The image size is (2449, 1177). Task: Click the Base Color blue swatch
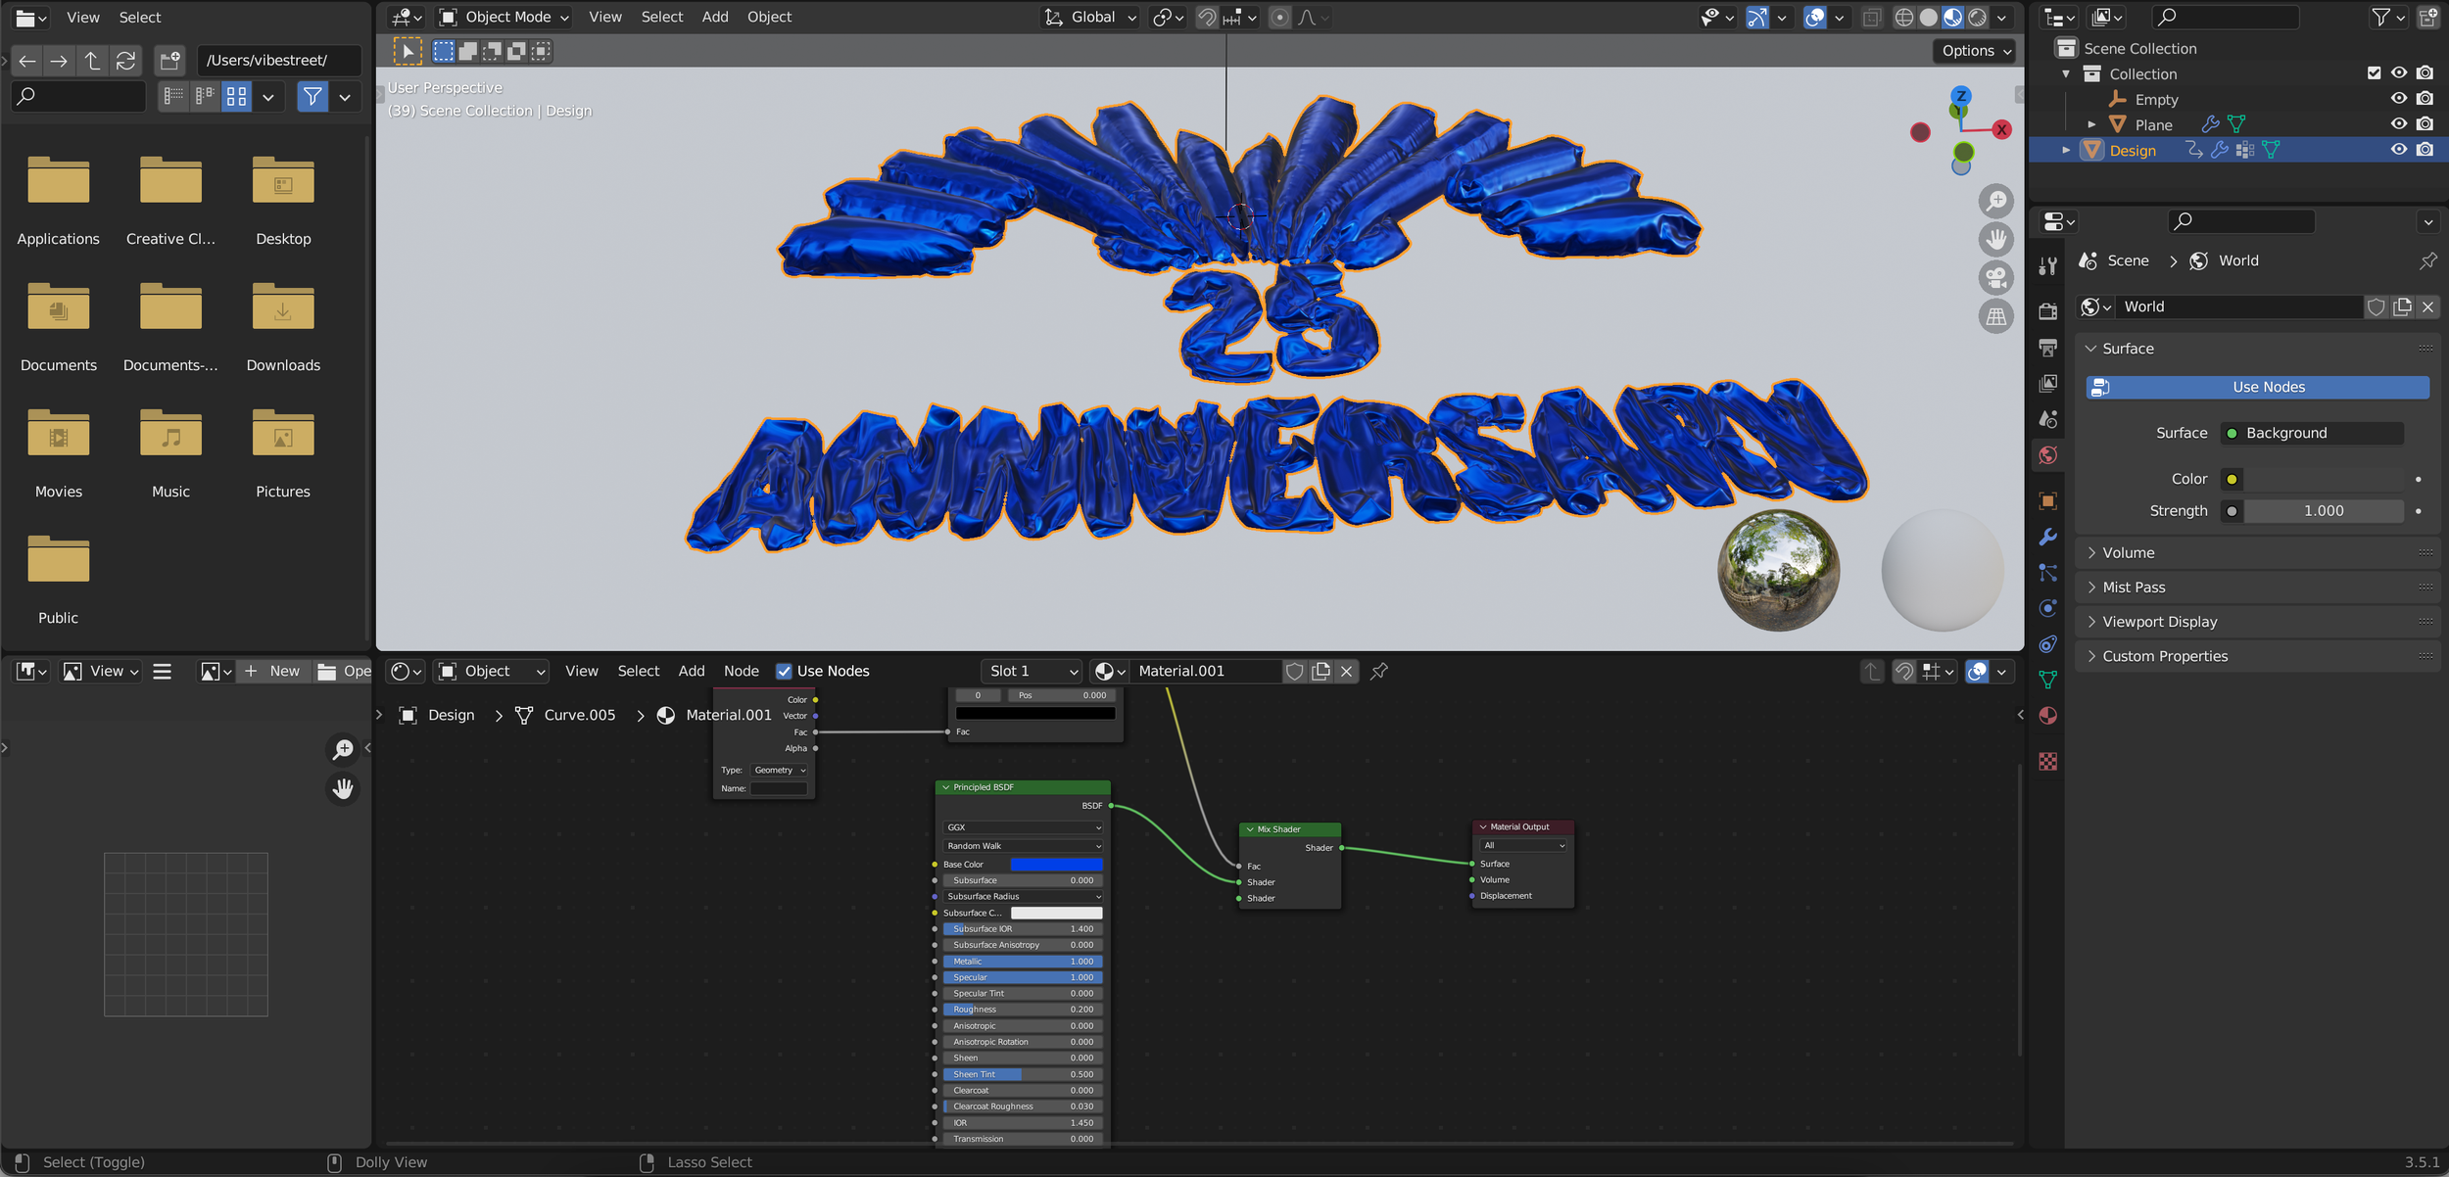pos(1056,865)
